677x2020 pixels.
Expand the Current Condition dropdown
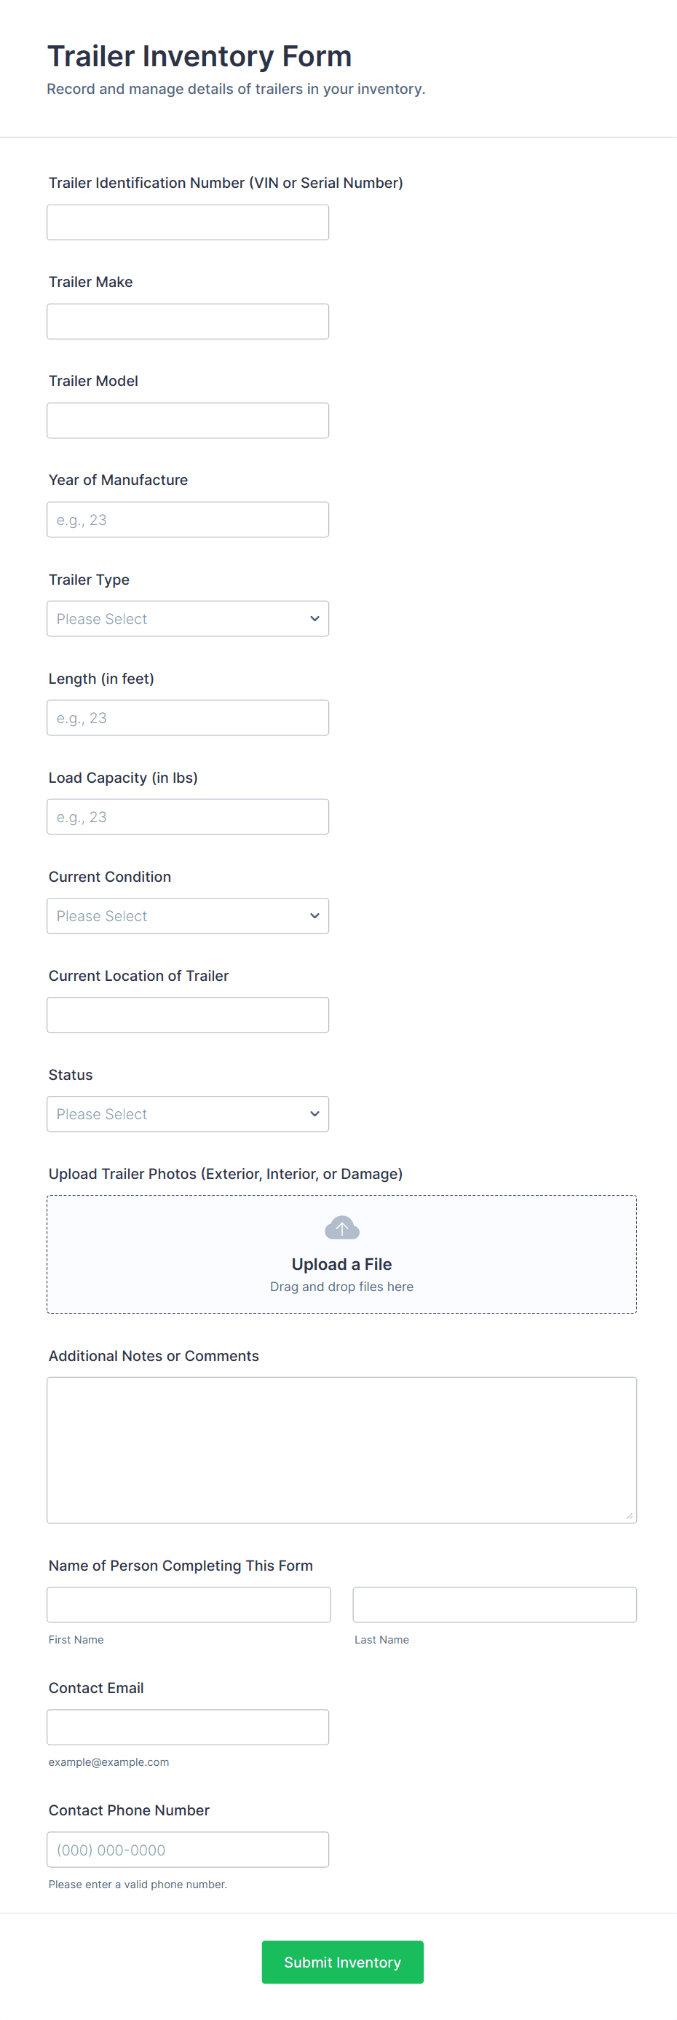coord(187,916)
